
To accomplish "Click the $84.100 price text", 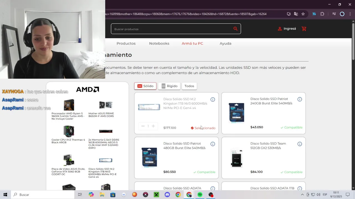I will click(x=257, y=172).
